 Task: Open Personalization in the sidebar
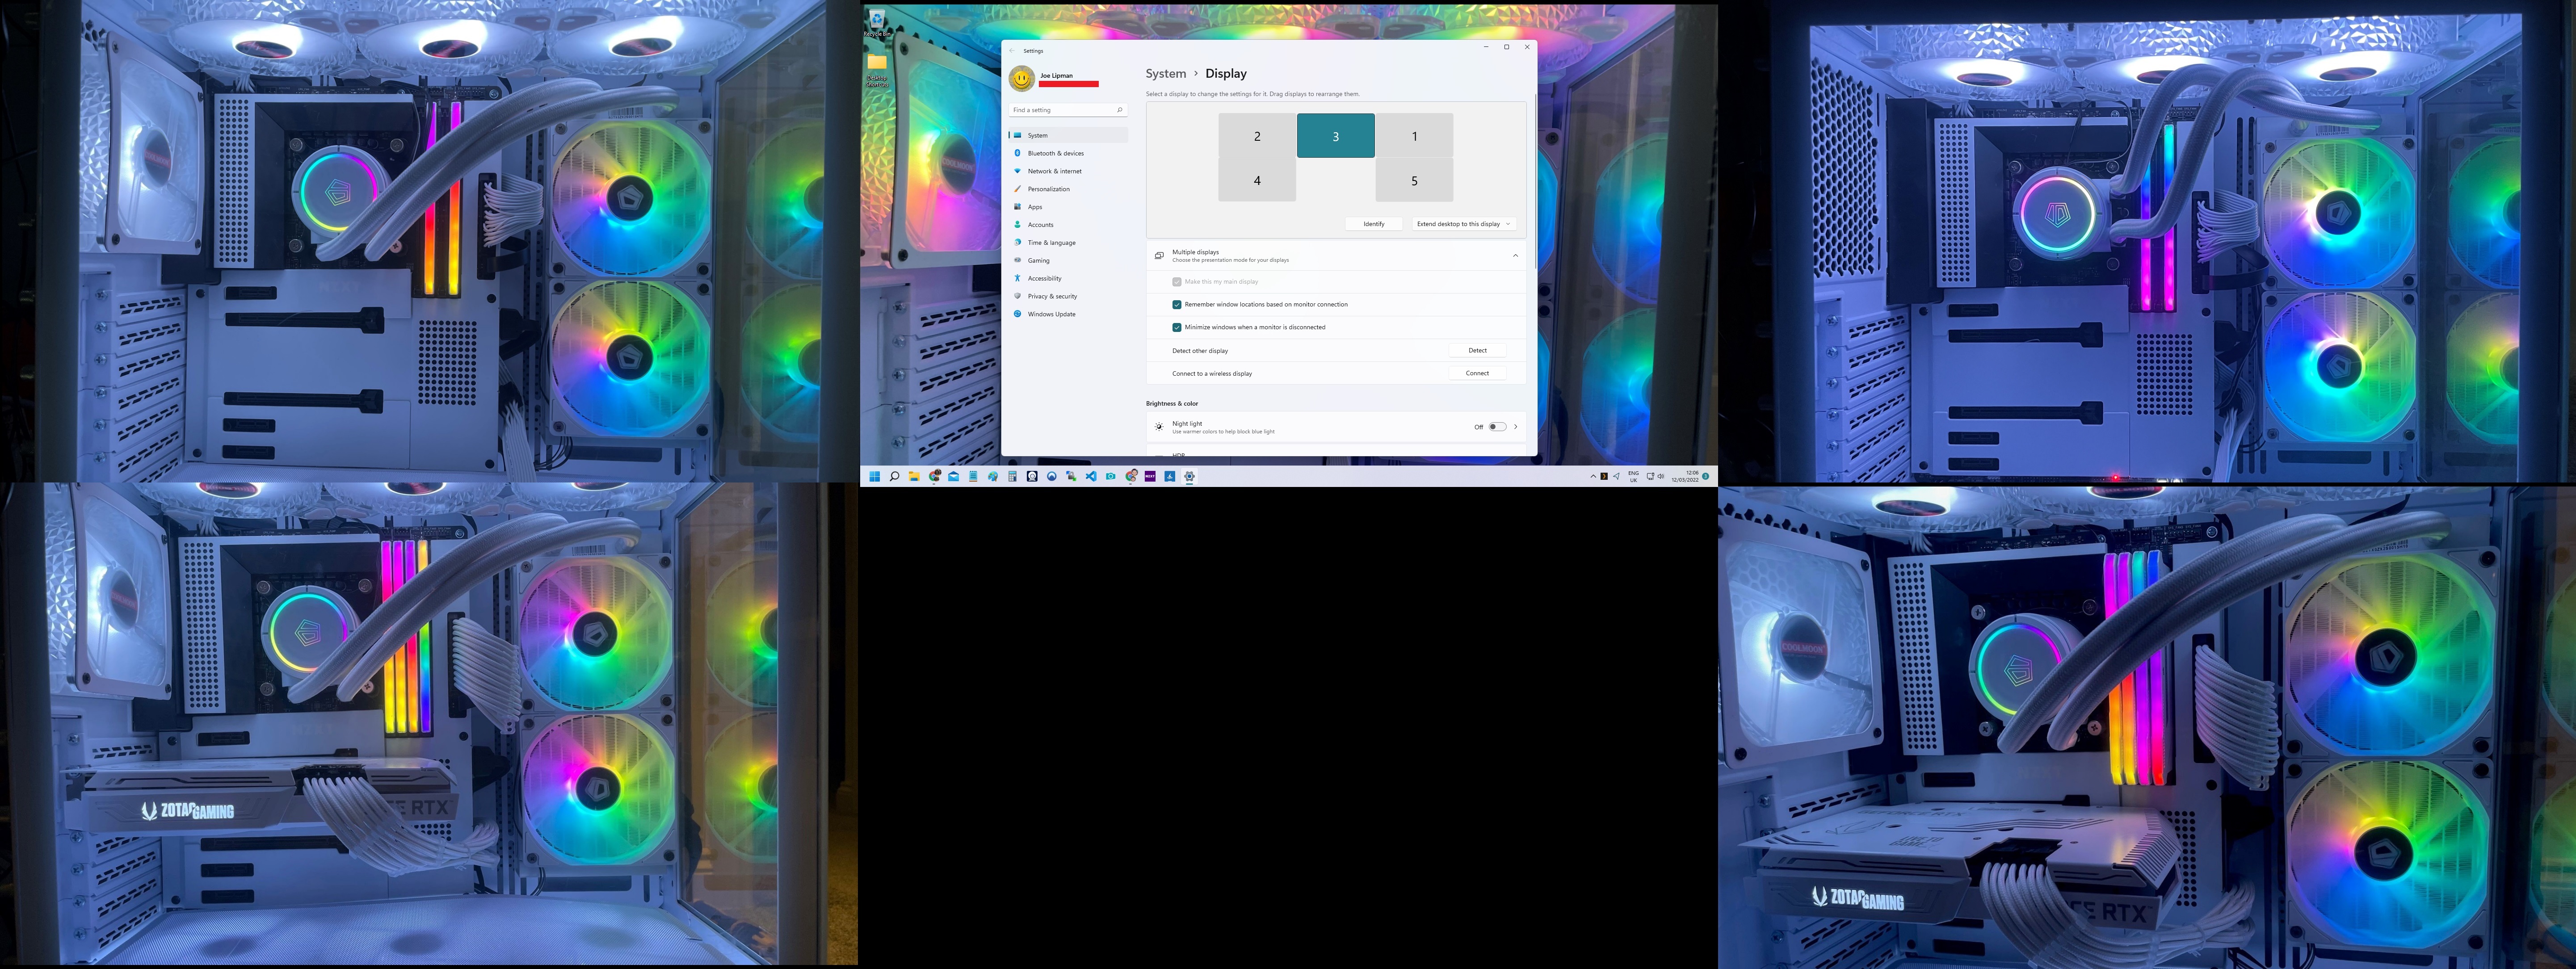click(x=1048, y=189)
